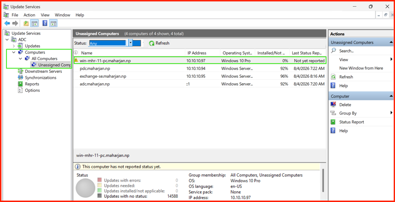Image resolution: width=395 pixels, height=202 pixels.
Task: Click the Delete action link
Action: tap(345, 105)
